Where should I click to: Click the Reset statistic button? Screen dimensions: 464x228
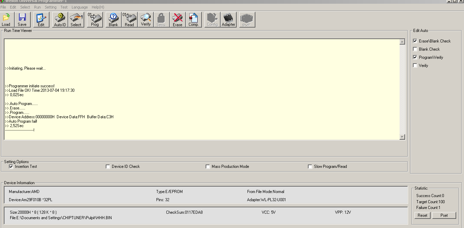[422, 215]
